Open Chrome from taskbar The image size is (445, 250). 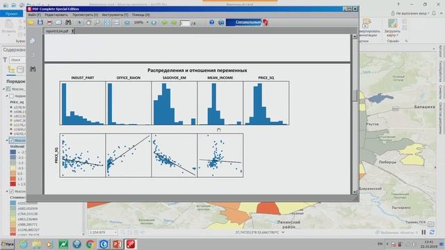(90, 244)
